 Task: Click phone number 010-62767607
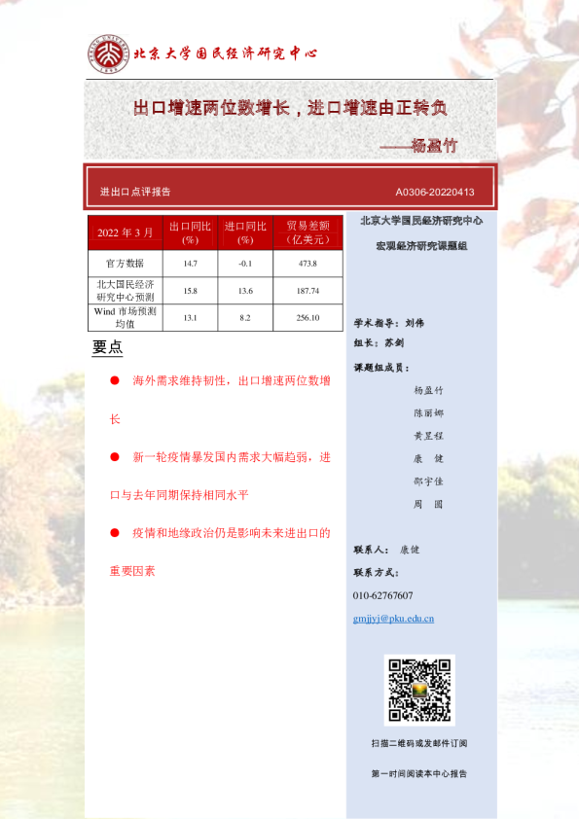click(x=383, y=595)
